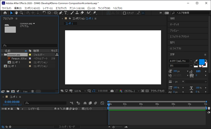The width and height of the screenshot is (211, 129).
Task: Expand the エフェクト&プリセット panel
Action: coord(179,36)
